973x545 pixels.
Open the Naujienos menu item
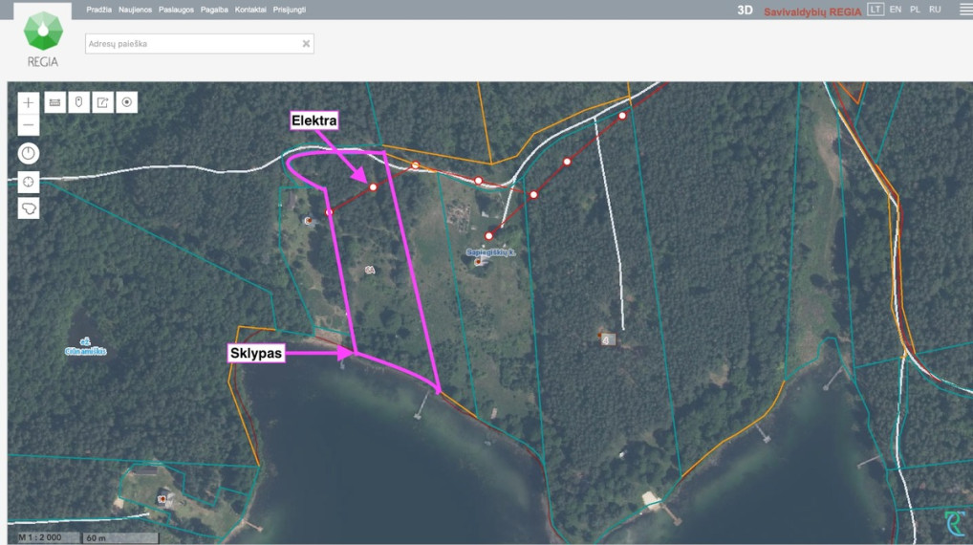(x=136, y=10)
